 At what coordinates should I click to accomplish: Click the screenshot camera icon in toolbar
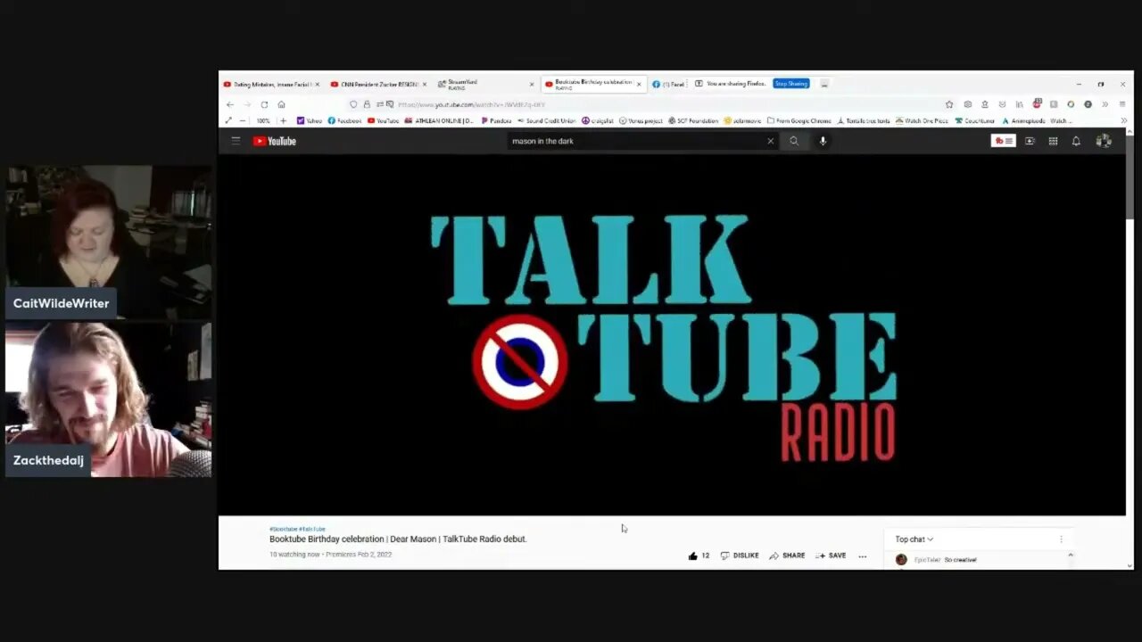[x=967, y=104]
